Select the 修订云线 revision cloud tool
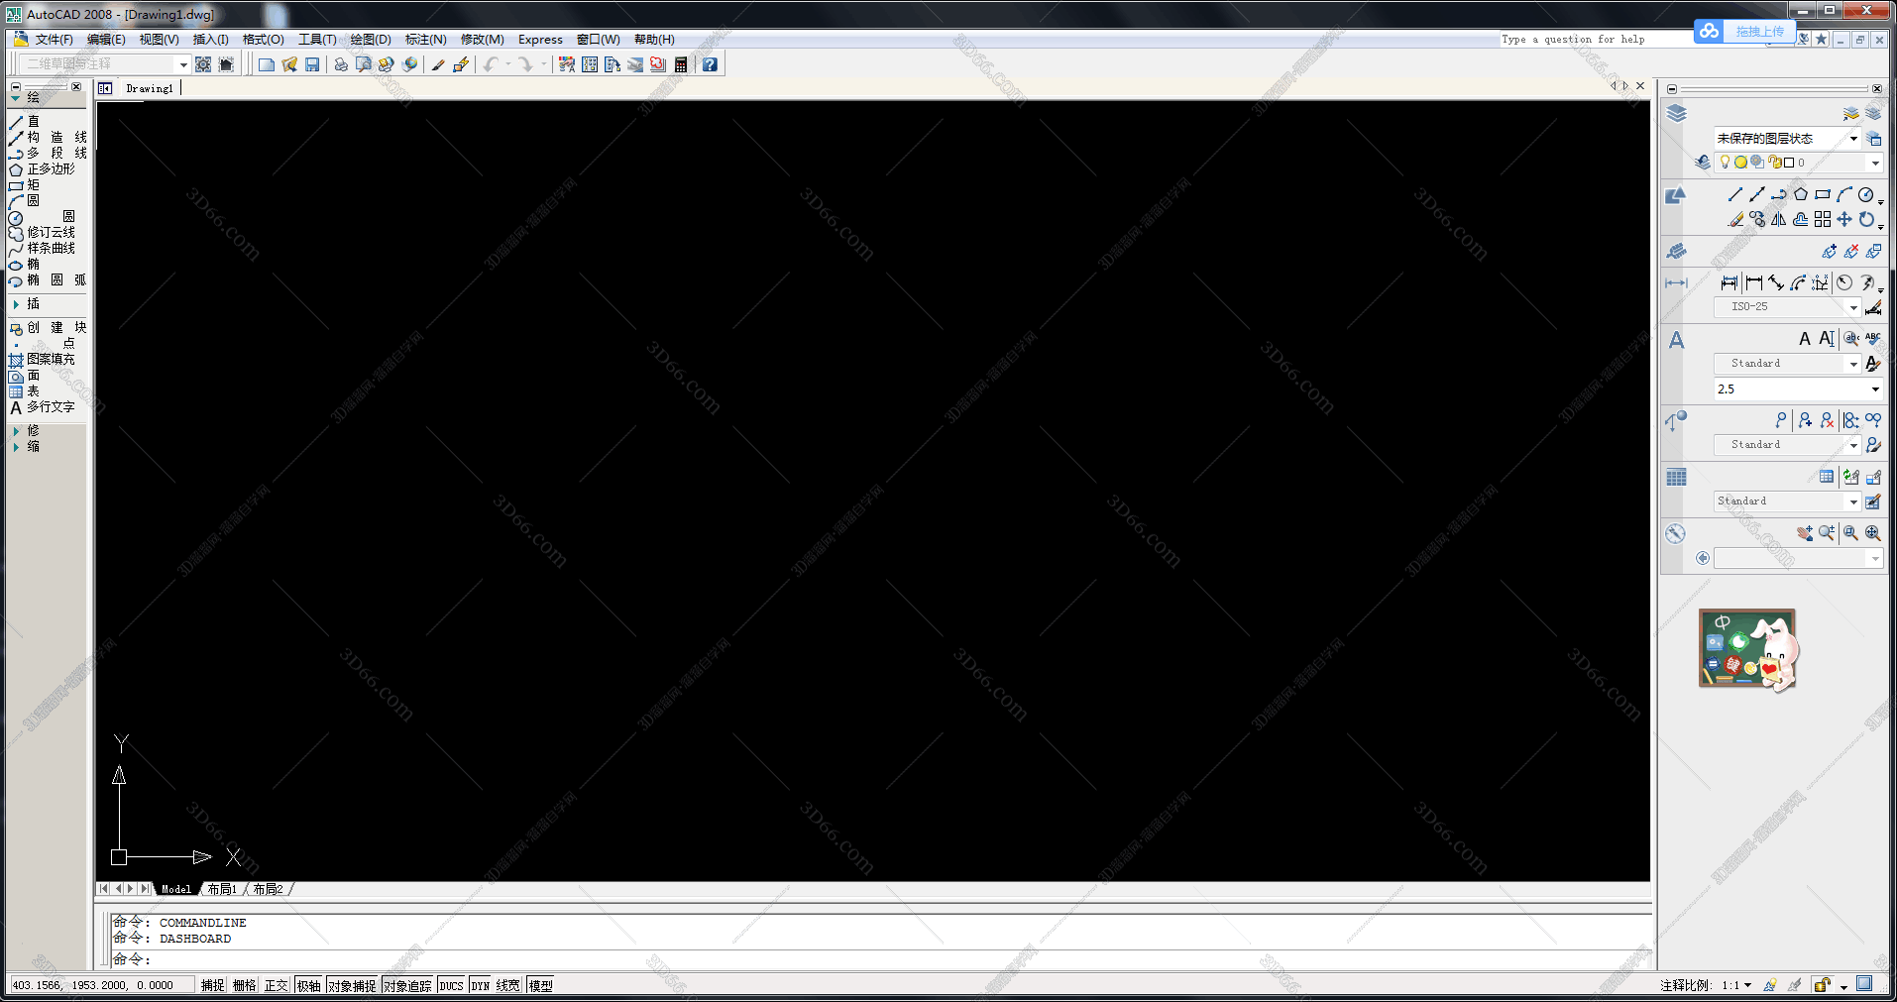 point(42,233)
